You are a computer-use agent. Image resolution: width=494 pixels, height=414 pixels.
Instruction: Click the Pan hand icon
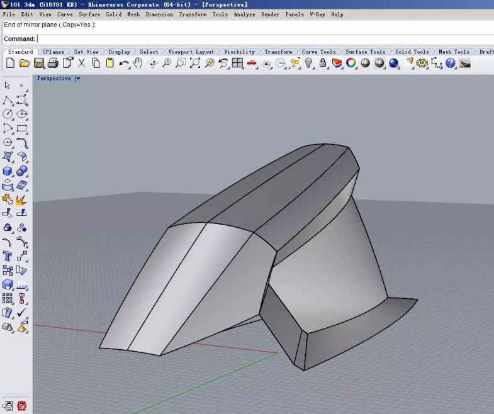point(138,63)
